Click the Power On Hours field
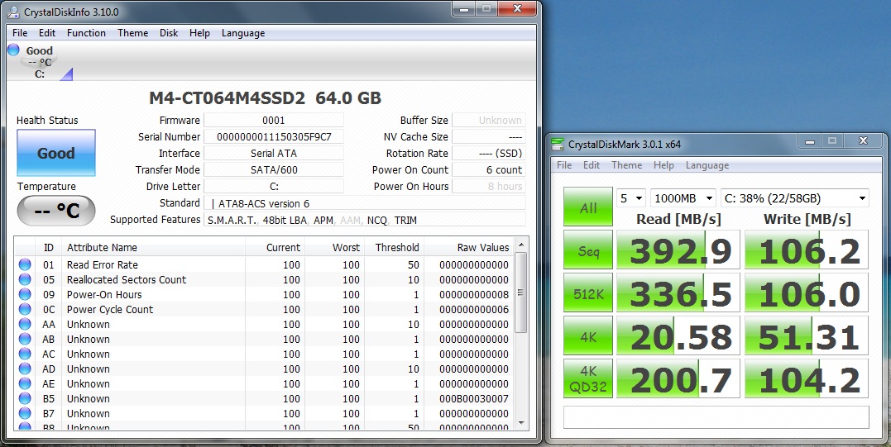 click(489, 186)
